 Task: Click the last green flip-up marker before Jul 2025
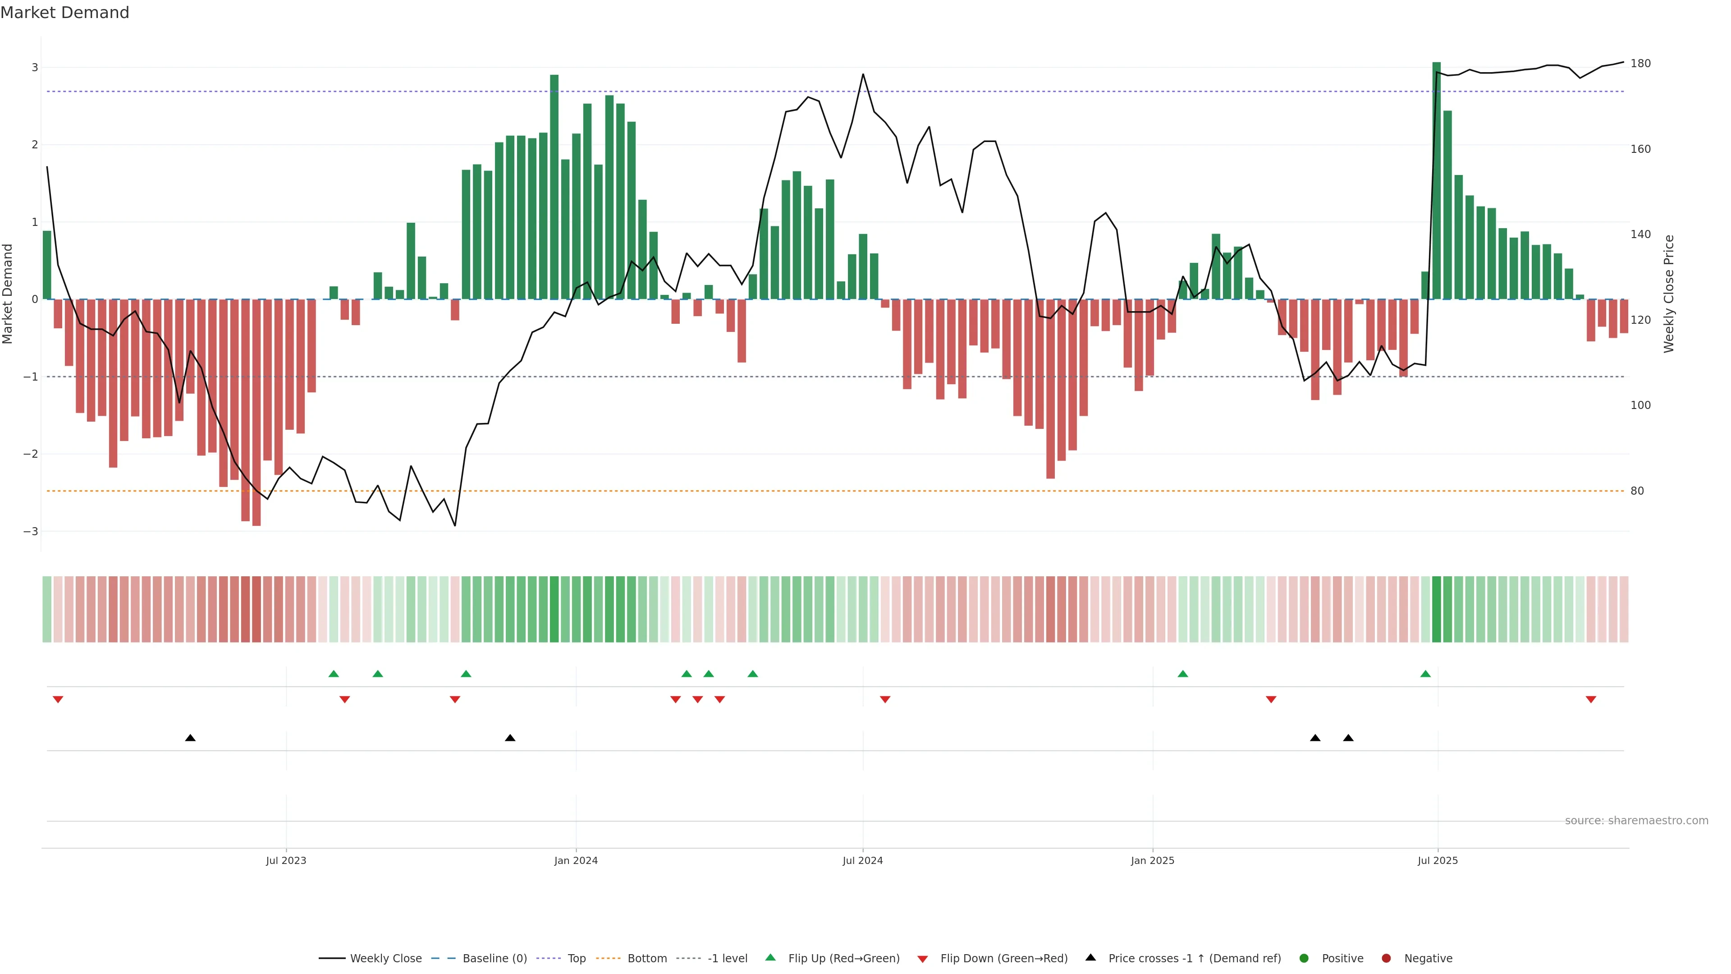(1425, 674)
